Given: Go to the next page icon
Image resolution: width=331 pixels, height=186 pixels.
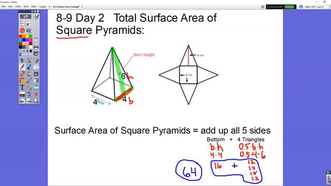Looking at the screenshot, I should pos(29,101).
